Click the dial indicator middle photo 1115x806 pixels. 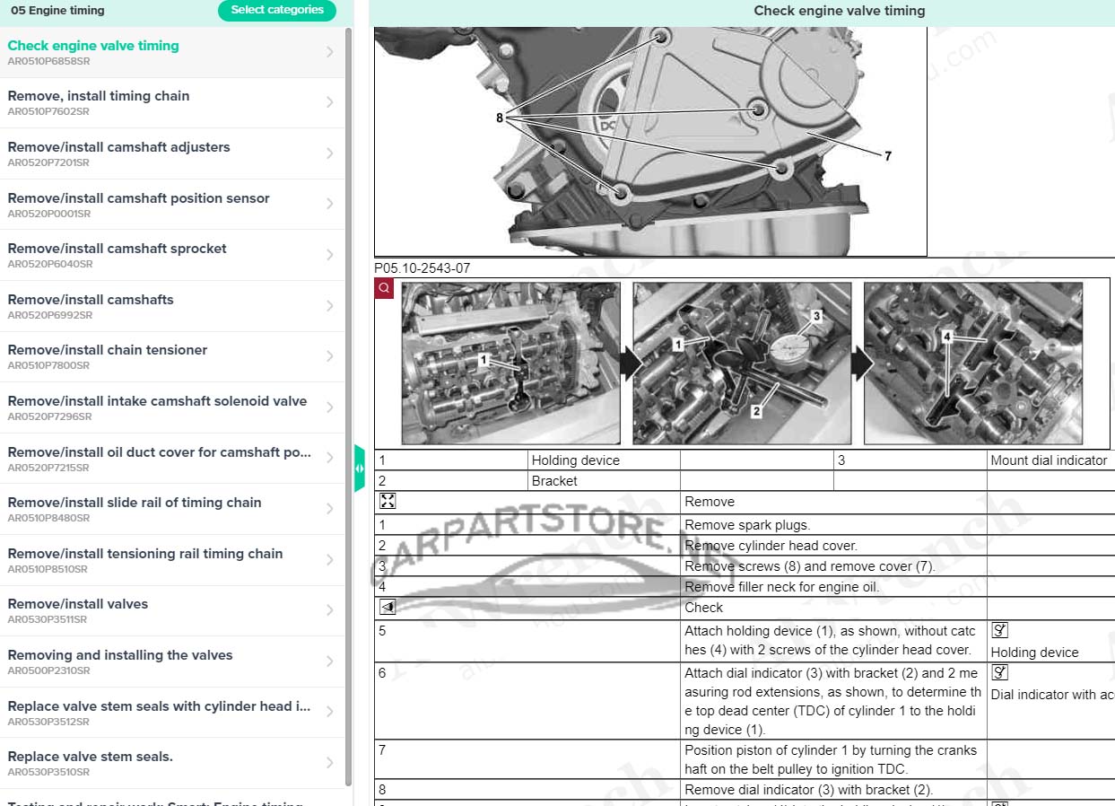point(742,364)
